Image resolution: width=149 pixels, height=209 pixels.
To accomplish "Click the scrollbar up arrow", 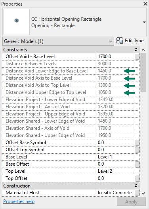I will 143,50.
